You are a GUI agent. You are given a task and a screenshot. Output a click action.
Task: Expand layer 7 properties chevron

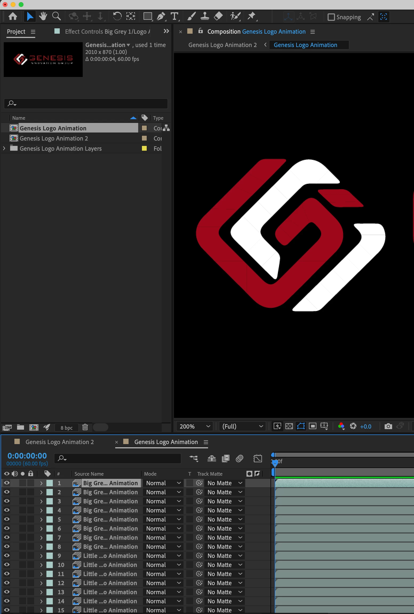(41, 538)
